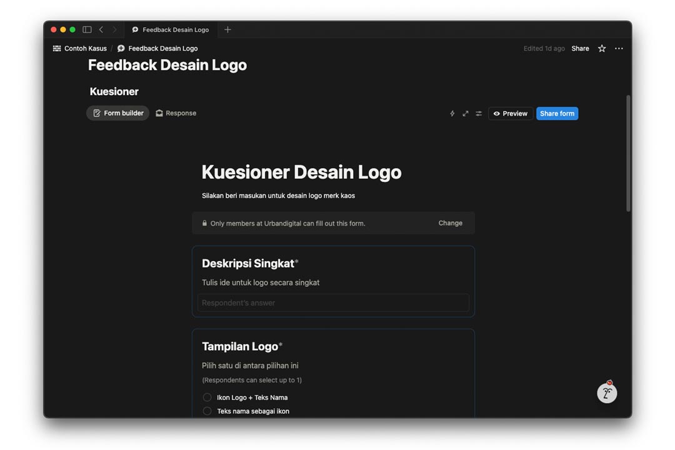This screenshot has height=450, width=675.
Task: Click the Respondent's answer input field
Action: point(333,303)
